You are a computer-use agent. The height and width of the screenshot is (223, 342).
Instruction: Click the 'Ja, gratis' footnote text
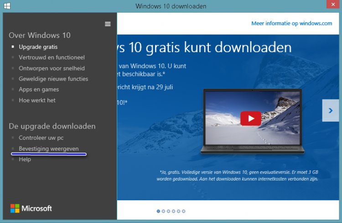point(237,175)
